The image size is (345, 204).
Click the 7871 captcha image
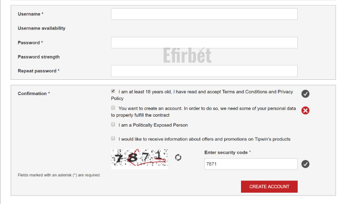click(x=139, y=159)
